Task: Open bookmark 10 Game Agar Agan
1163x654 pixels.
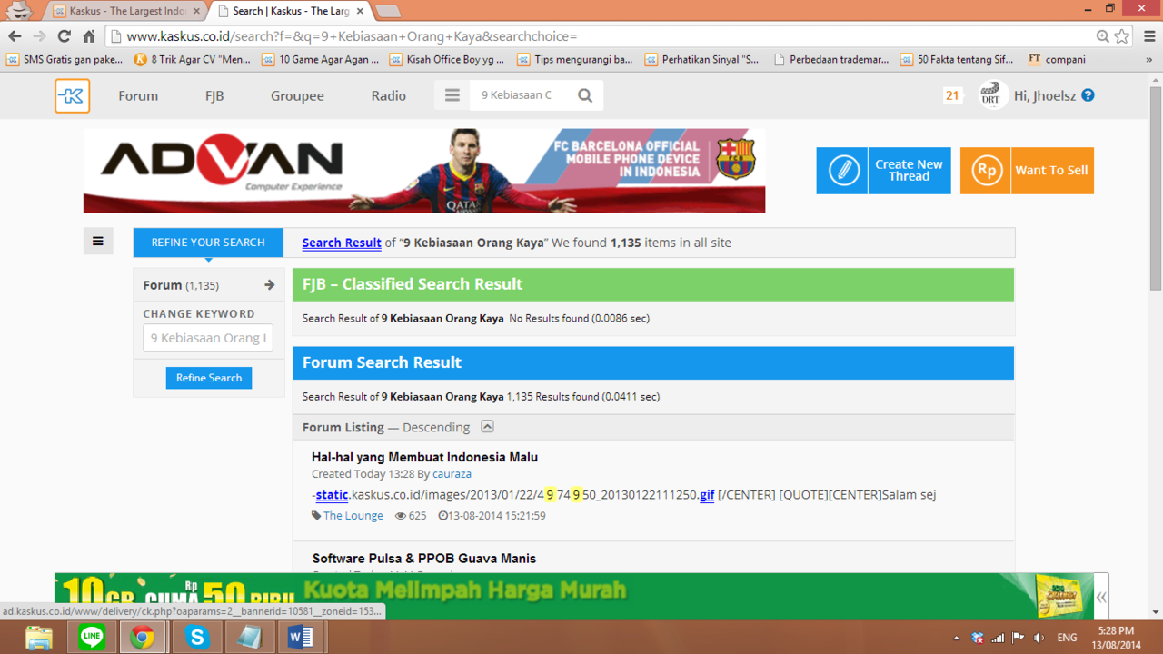Action: [x=321, y=59]
